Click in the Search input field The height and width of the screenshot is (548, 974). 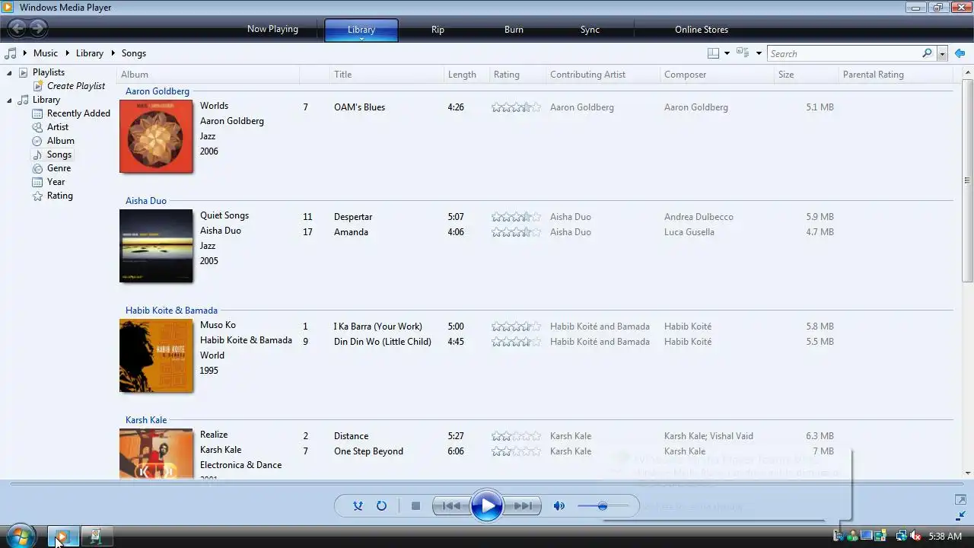coord(843,53)
